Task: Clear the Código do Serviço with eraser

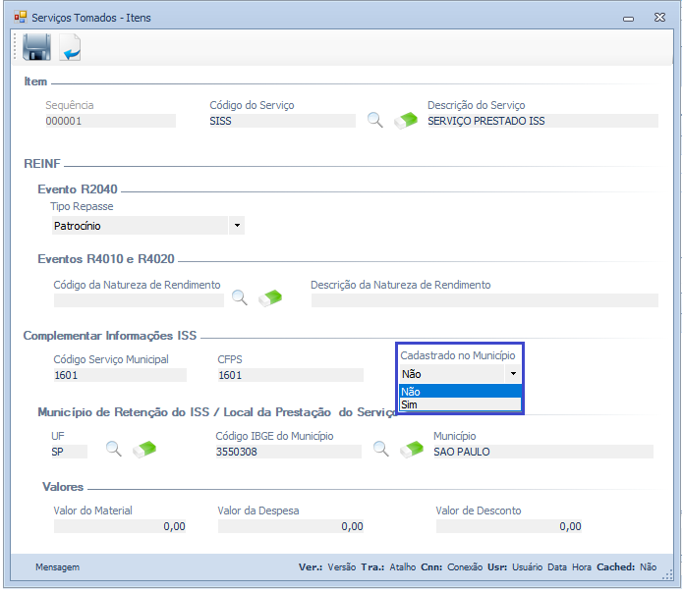Action: coord(405,121)
